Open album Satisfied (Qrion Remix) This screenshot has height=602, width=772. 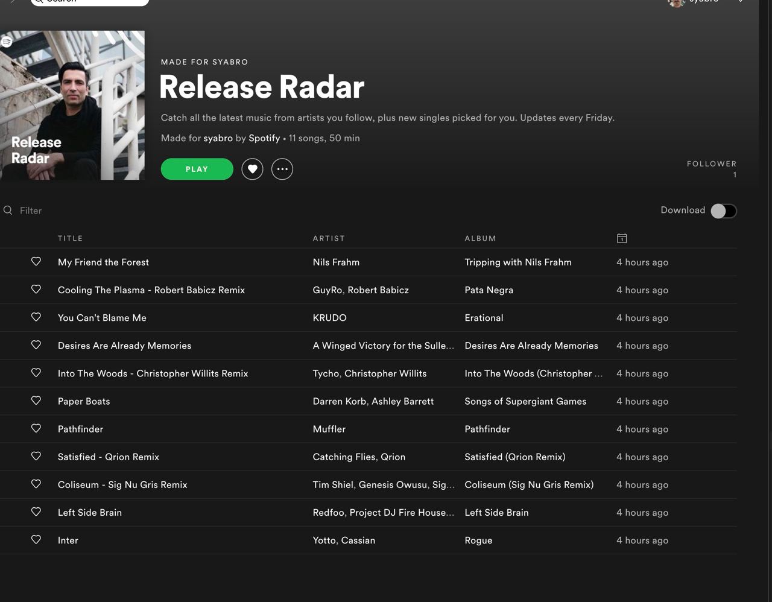click(x=515, y=457)
